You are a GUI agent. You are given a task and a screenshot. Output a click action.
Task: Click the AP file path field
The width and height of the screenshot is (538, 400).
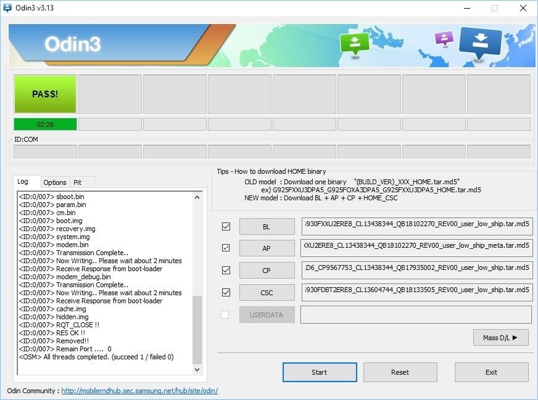click(416, 248)
